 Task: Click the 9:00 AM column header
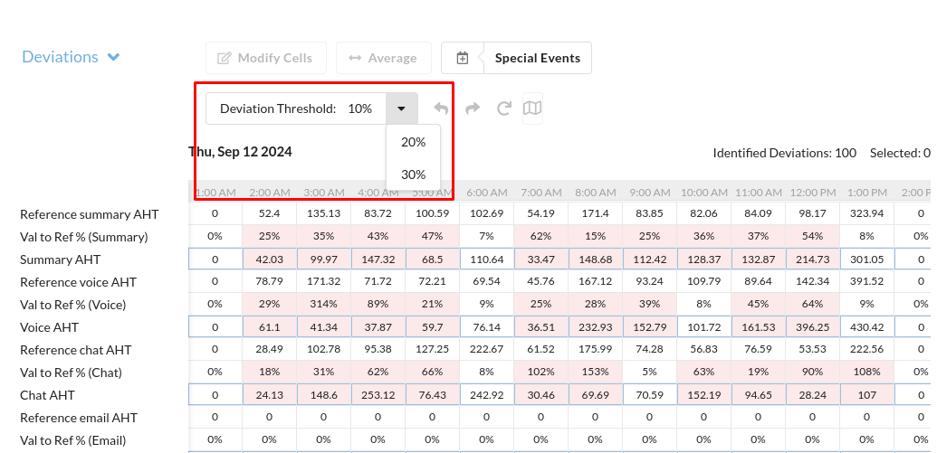(649, 193)
